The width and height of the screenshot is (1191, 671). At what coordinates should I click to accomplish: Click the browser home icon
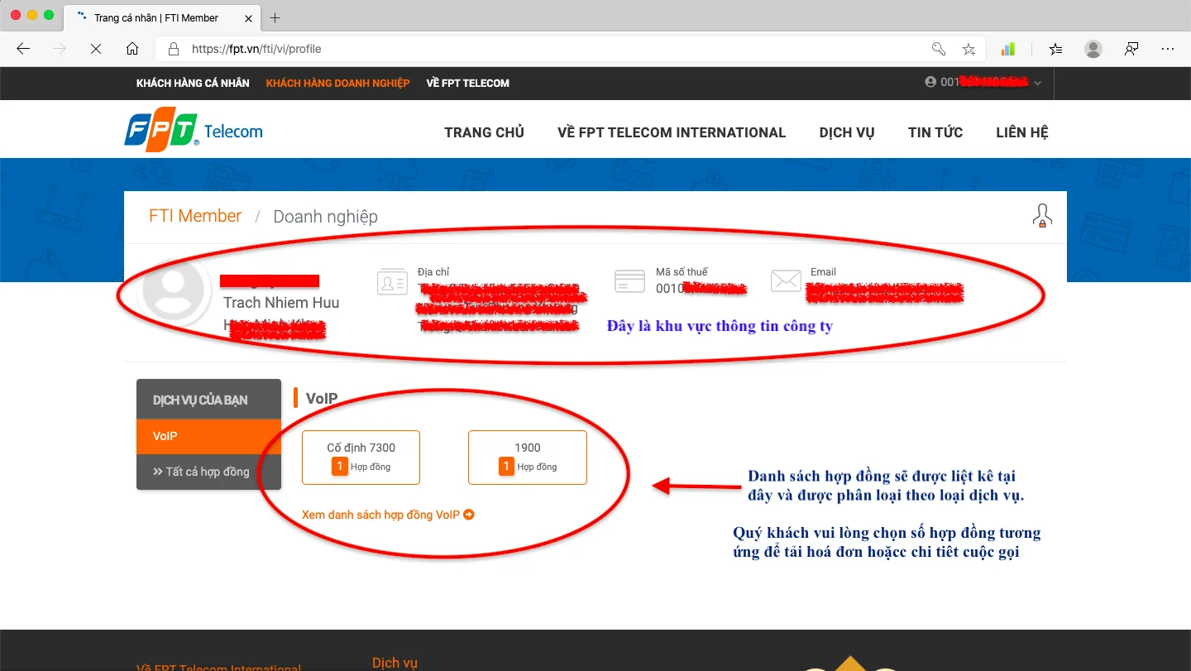[132, 49]
